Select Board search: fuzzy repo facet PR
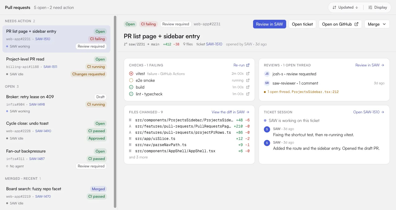This screenshot has width=396, height=210. (x=56, y=196)
